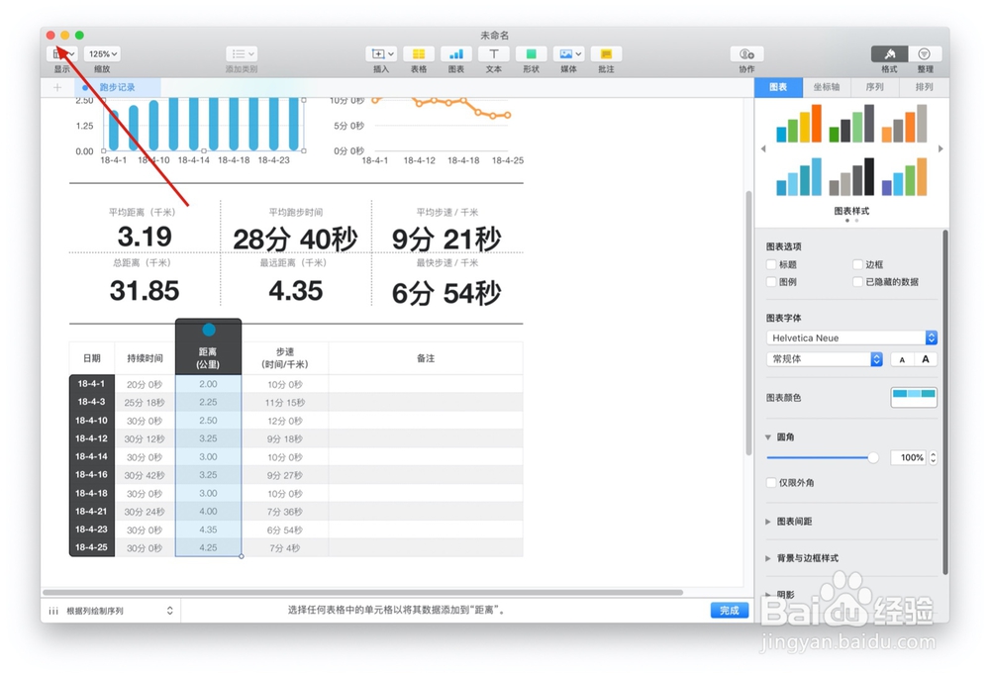Click the 批注 (Comment) toolbar icon

pyautogui.click(x=605, y=55)
